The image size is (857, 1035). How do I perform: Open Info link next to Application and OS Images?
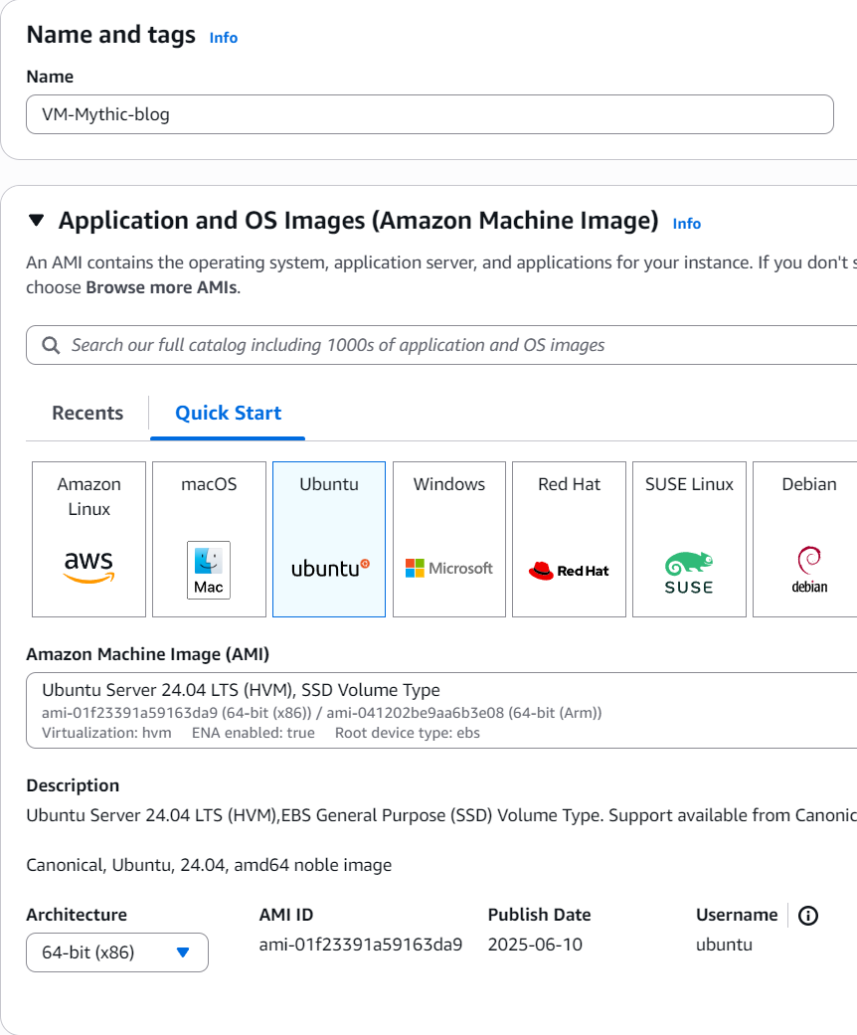pyautogui.click(x=687, y=224)
